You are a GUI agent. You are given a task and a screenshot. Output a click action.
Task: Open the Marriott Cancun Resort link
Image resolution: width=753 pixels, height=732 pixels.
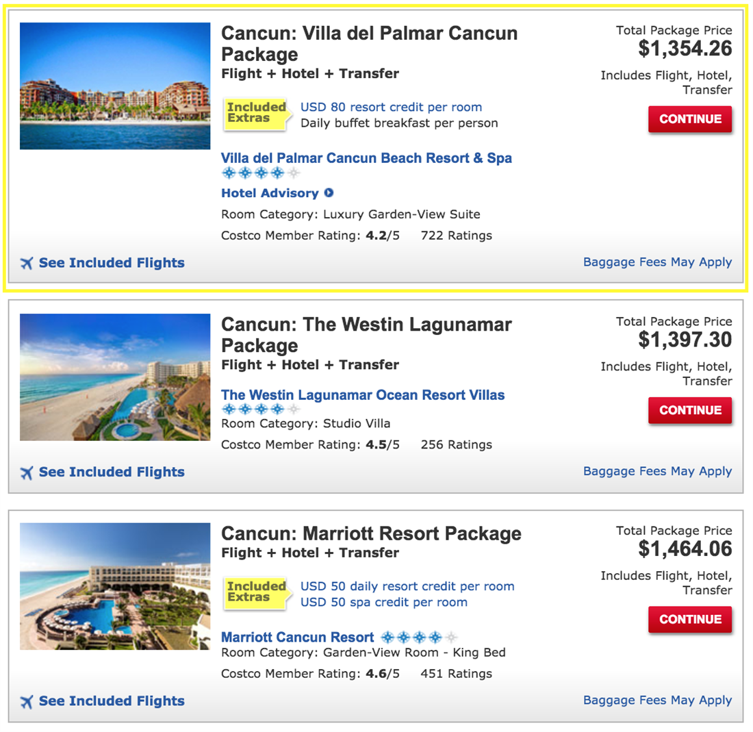[294, 637]
